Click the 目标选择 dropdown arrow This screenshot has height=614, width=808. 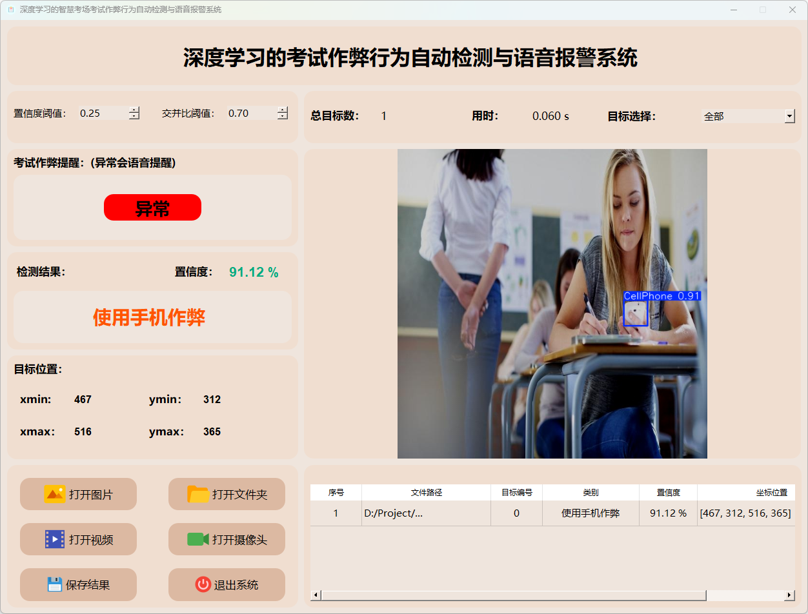pos(790,116)
